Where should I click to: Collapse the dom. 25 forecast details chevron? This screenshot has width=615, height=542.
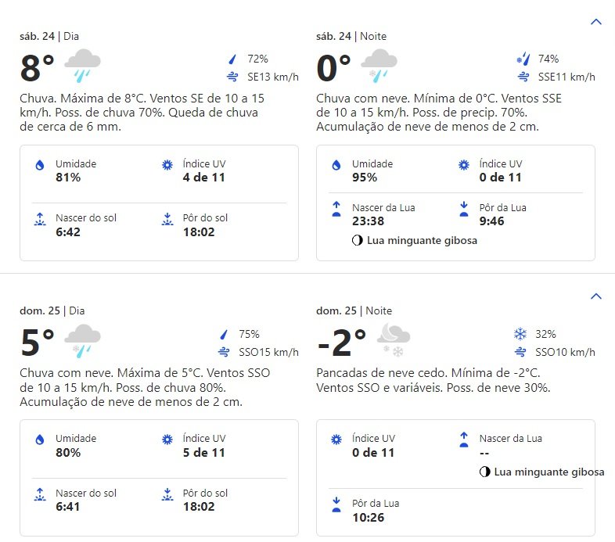[595, 296]
